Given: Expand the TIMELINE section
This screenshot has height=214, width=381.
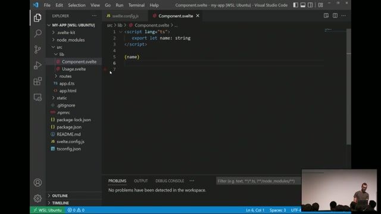Looking at the screenshot, I should (74, 203).
